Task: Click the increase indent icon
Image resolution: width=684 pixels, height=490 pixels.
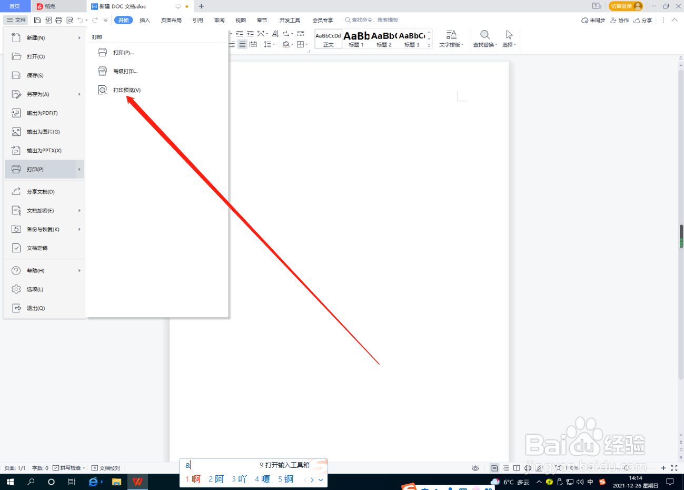Action: coord(250,34)
